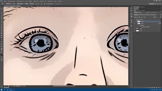Screen dimensions: 162x91
Task: Open the Файл menu
Action: click(x=5, y=1)
